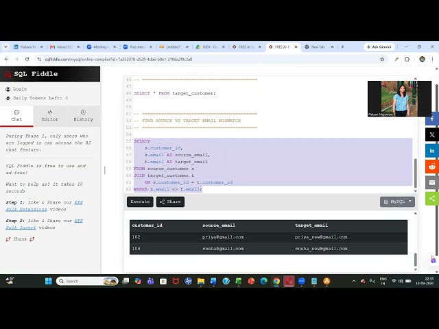The width and height of the screenshot is (439, 329).
Task: Click the sqlfiddle.com address bar
Action: point(210,60)
